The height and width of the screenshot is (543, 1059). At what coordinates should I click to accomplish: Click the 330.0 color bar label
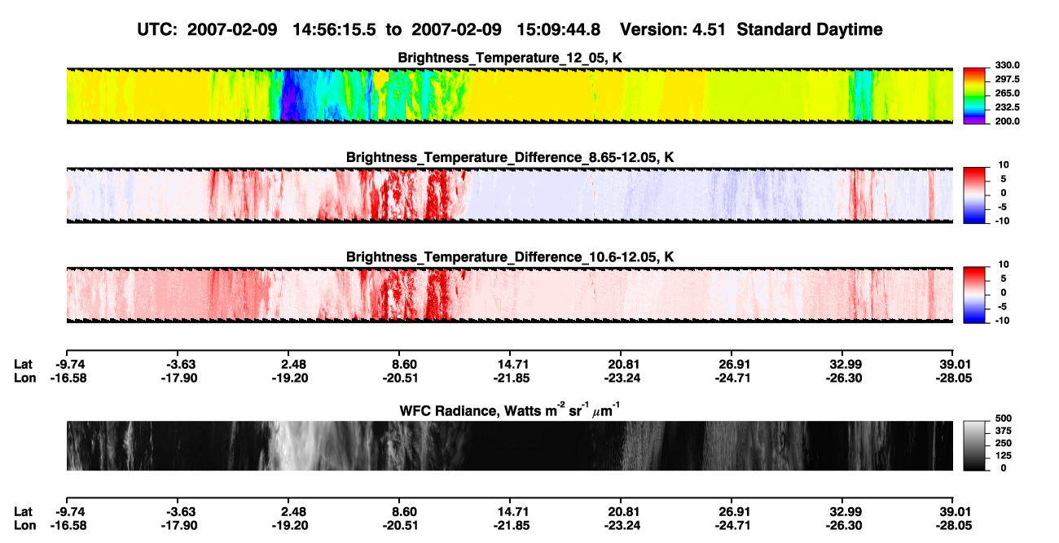pyautogui.click(x=1008, y=65)
